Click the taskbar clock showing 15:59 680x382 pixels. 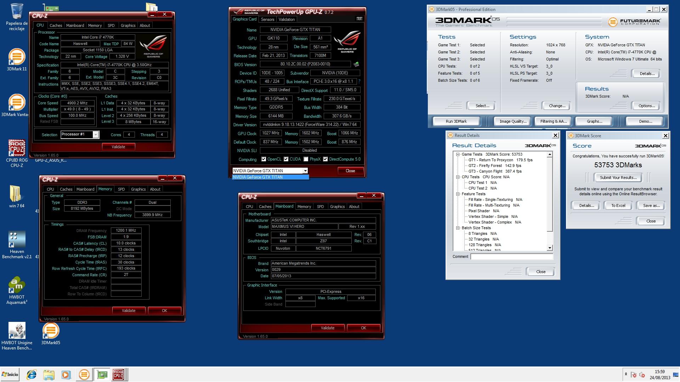click(x=660, y=375)
